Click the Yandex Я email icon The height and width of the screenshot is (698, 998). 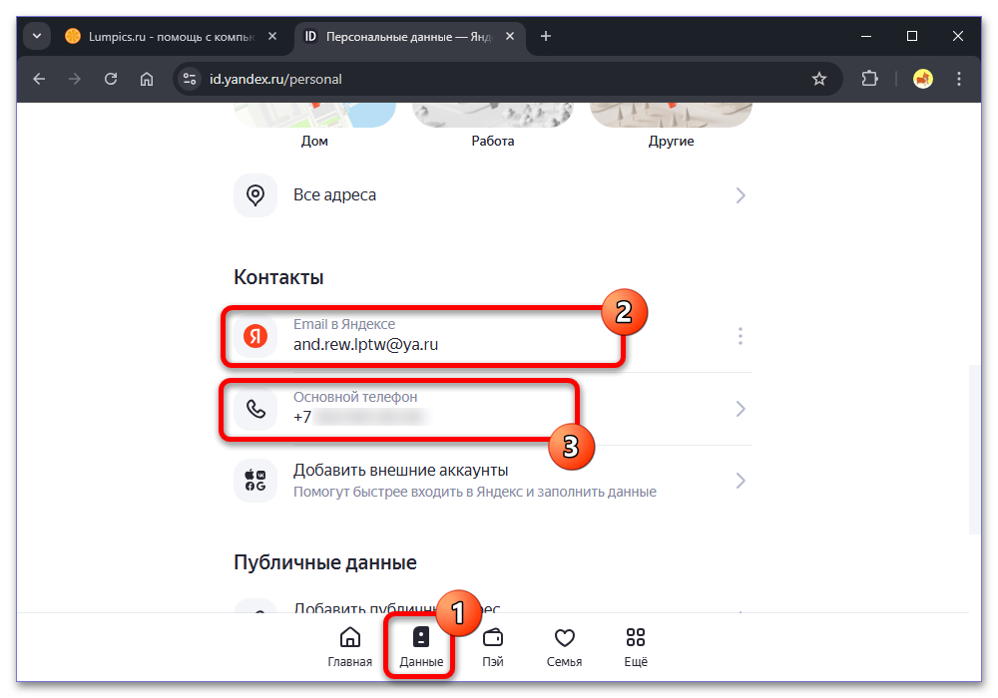255,336
